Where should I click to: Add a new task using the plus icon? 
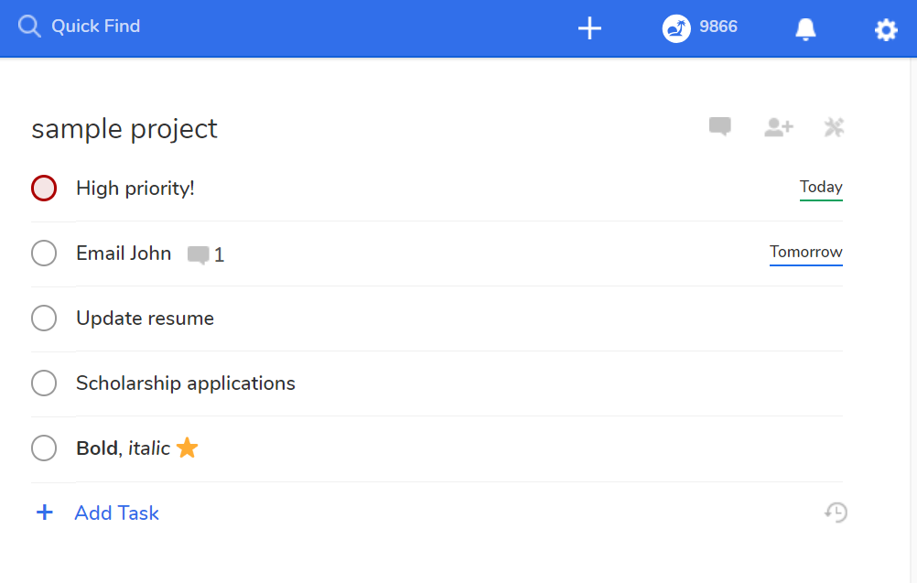589,27
